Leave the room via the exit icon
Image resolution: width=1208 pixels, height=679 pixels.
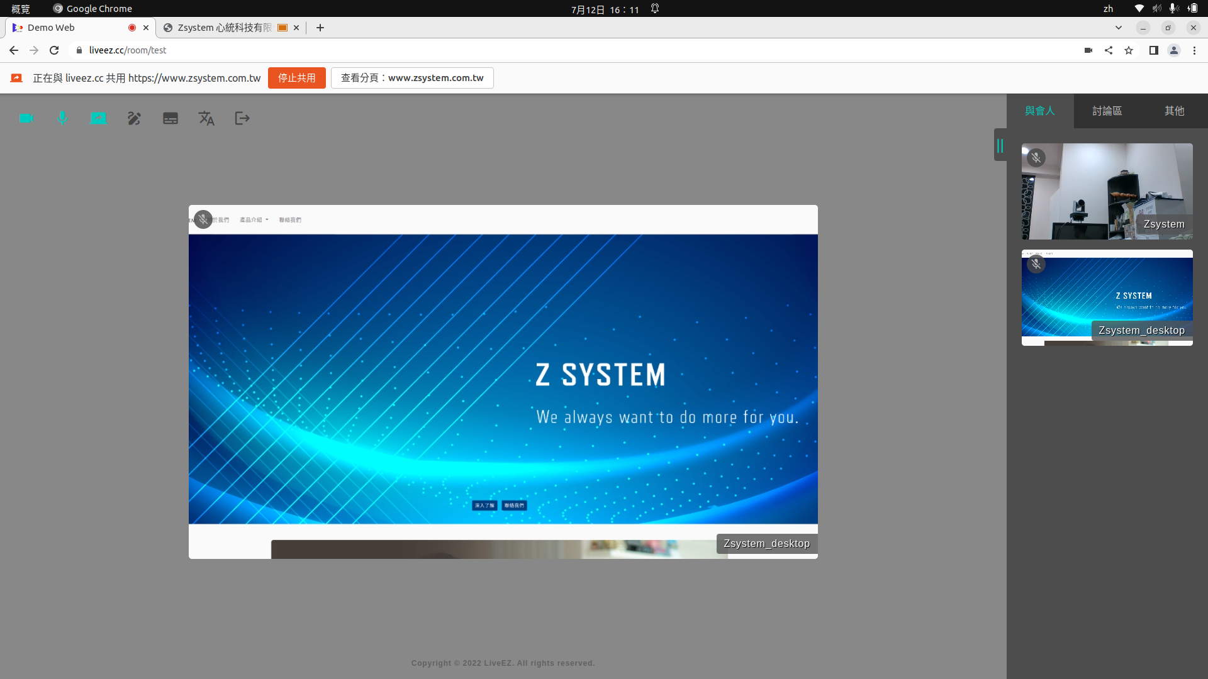pyautogui.click(x=242, y=118)
